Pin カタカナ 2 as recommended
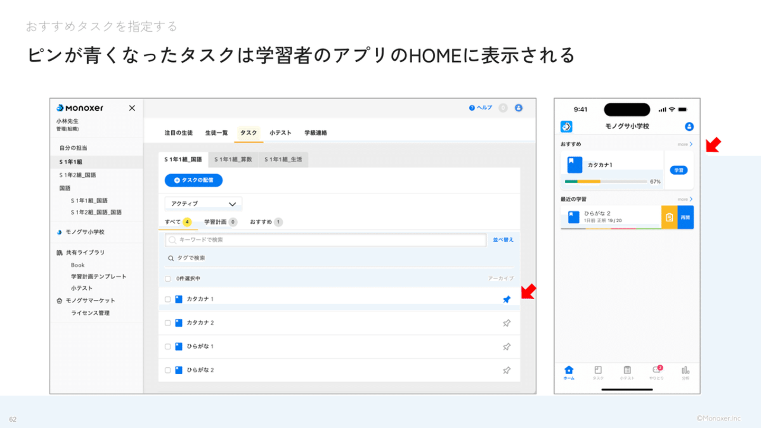 pos(507,323)
